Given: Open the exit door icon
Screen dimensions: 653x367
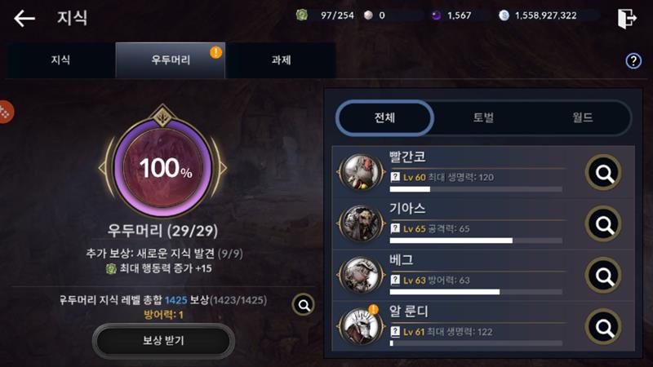Looking at the screenshot, I should pyautogui.click(x=627, y=18).
